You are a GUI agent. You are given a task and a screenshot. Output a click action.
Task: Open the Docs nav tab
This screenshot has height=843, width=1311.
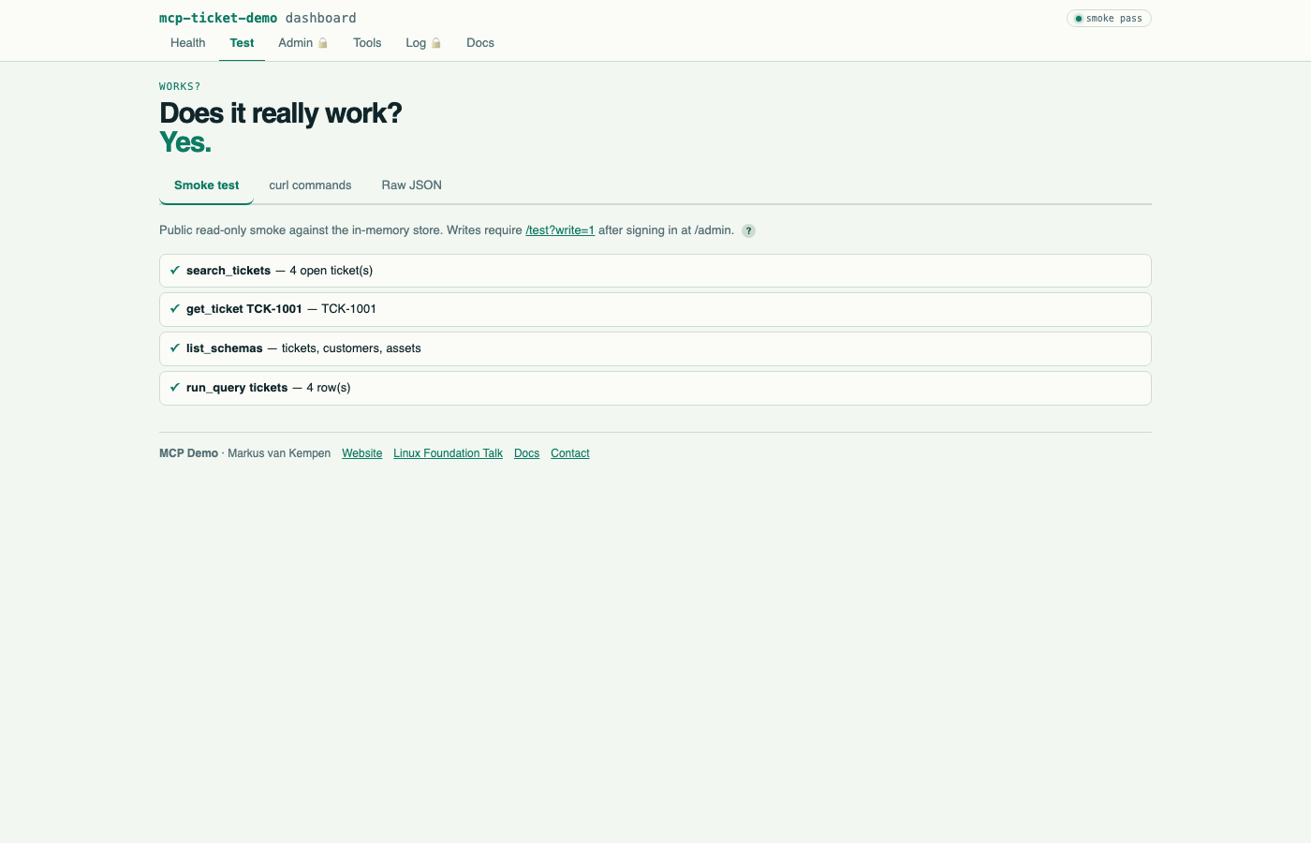pyautogui.click(x=480, y=43)
